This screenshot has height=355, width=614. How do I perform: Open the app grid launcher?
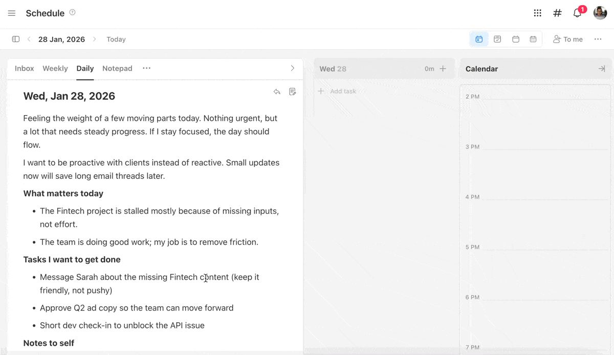point(537,13)
